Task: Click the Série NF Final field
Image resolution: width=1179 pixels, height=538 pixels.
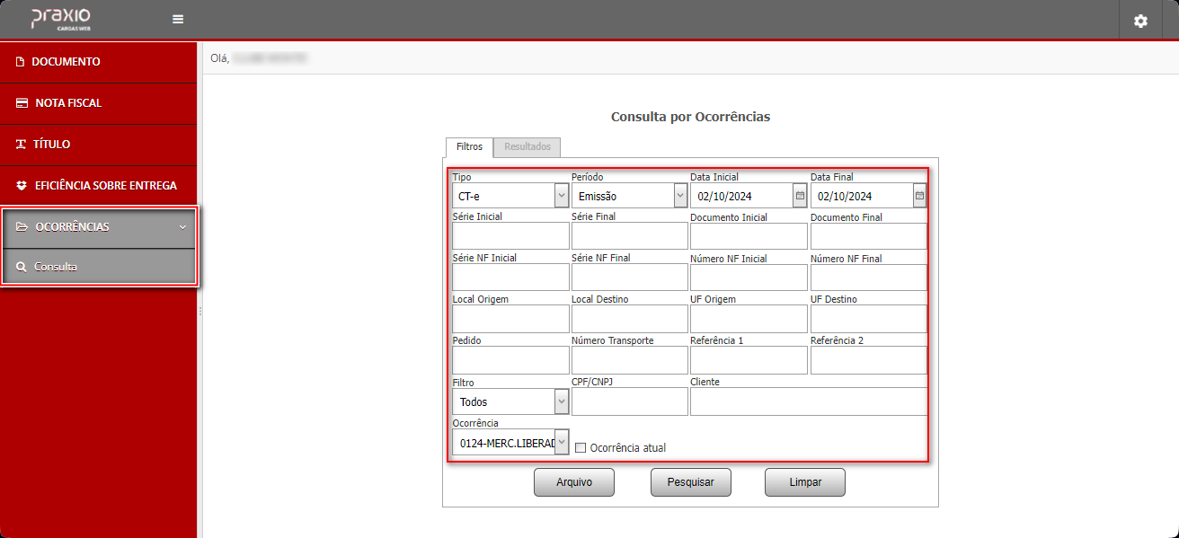Action: tap(630, 278)
